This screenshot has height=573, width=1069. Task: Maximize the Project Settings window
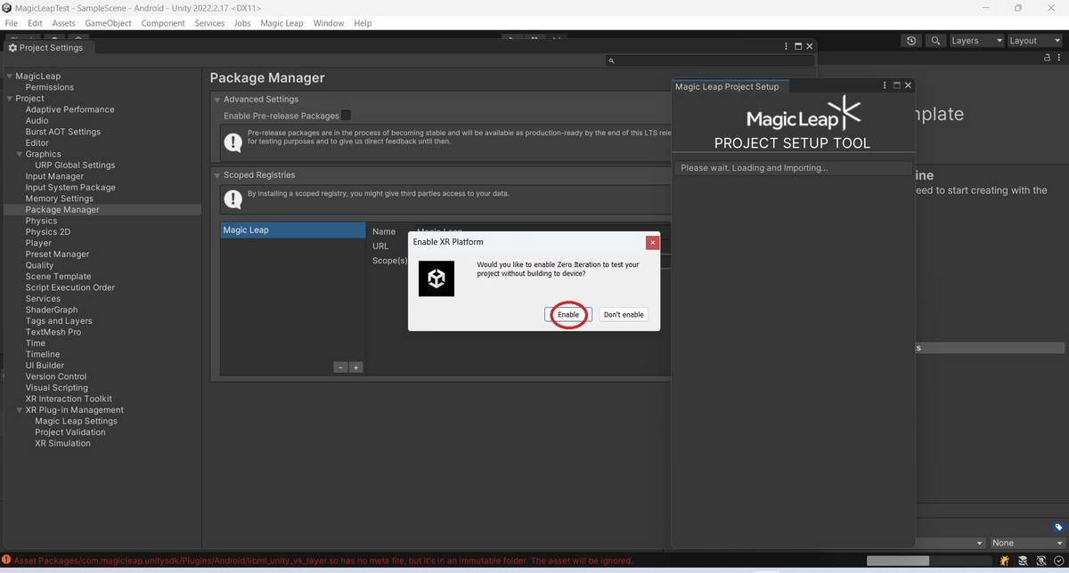point(798,46)
